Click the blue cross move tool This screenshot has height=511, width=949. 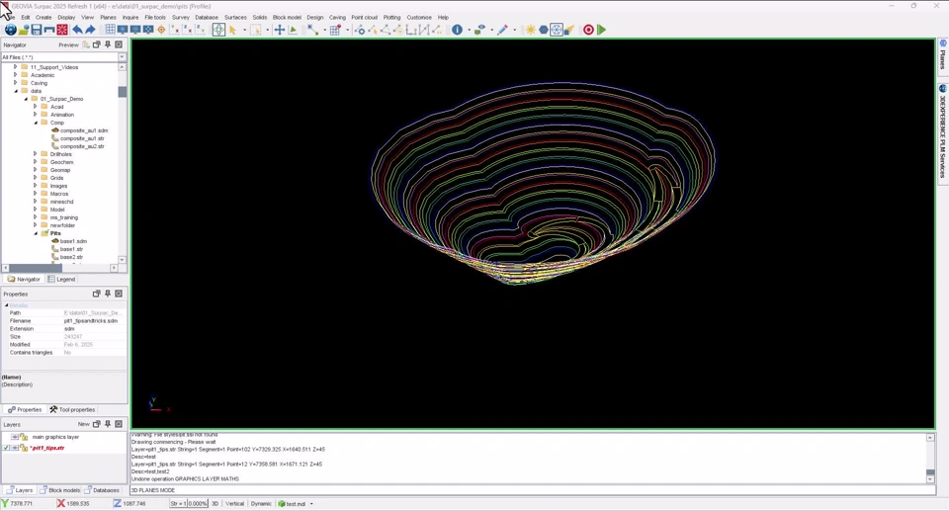(279, 30)
